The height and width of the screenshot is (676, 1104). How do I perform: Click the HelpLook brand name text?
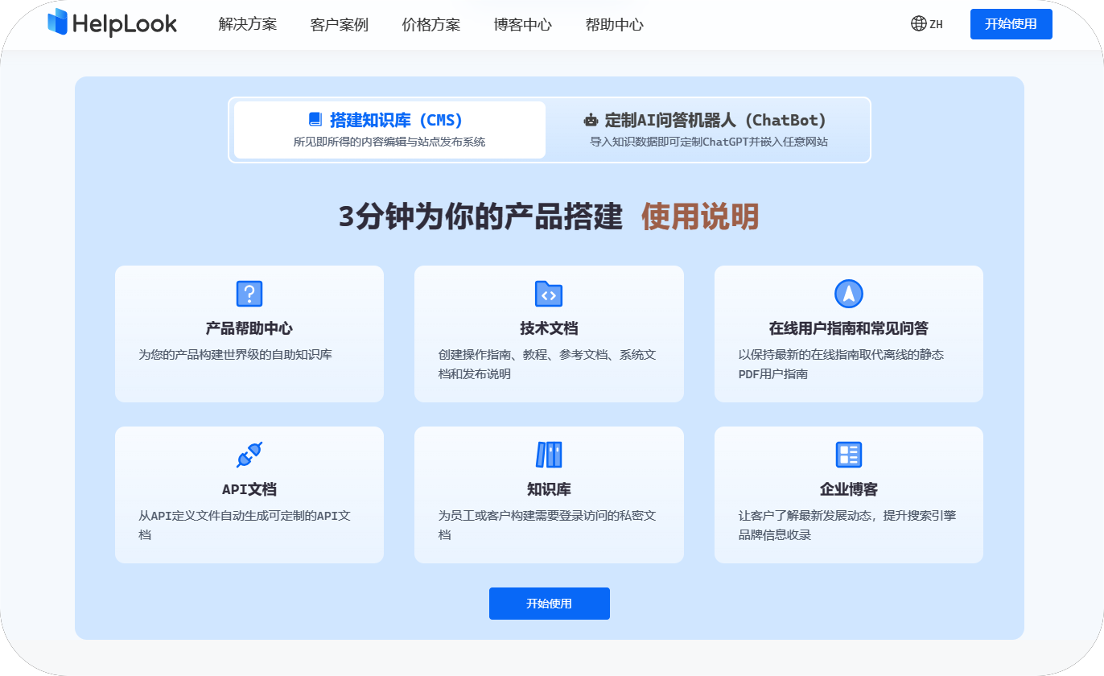[125, 24]
